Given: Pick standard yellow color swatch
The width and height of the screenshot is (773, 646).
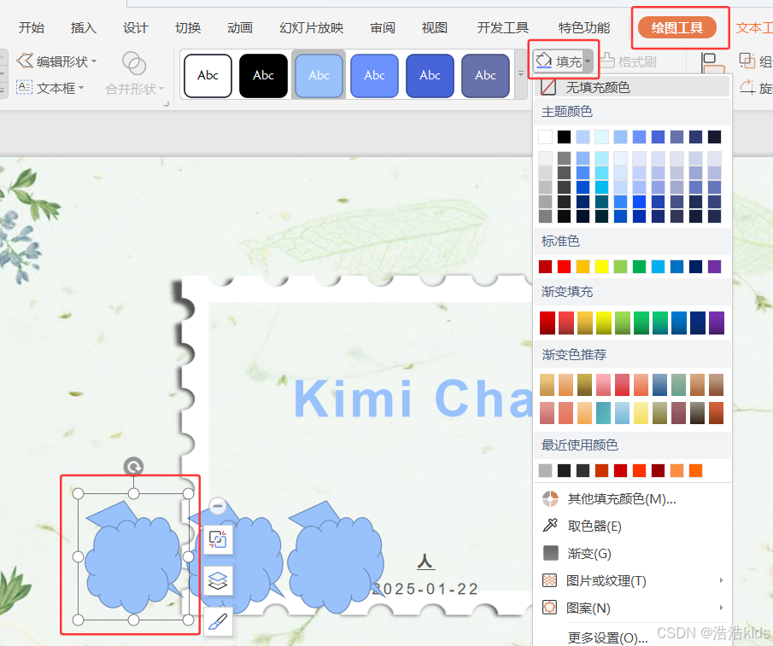Looking at the screenshot, I should point(601,266).
